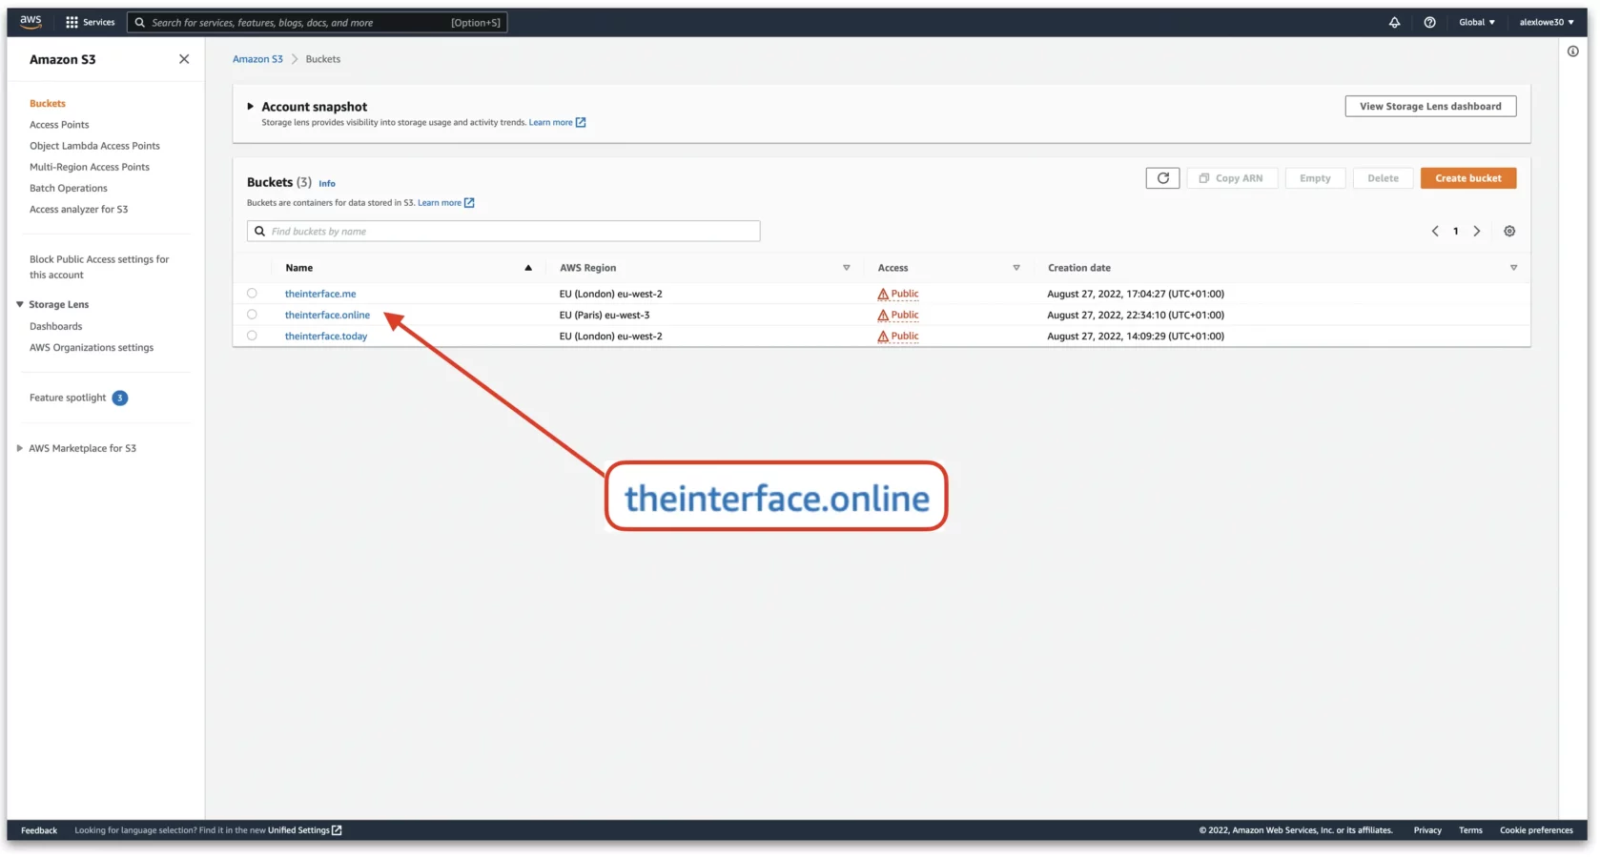
Task: Open external link icon beside Account snapshot Learn more
Action: pos(581,122)
